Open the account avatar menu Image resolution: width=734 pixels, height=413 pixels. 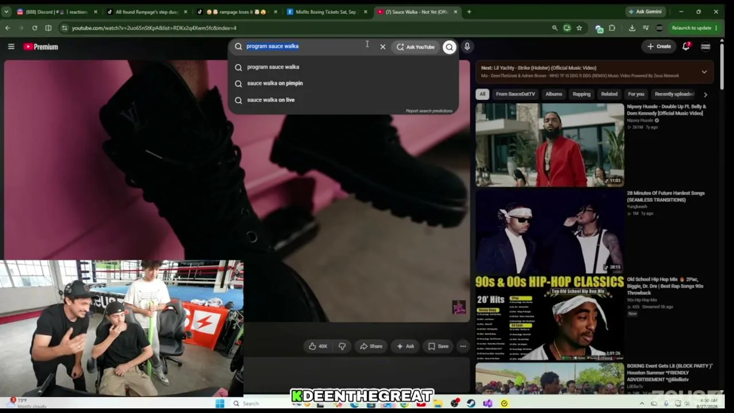[706, 46]
